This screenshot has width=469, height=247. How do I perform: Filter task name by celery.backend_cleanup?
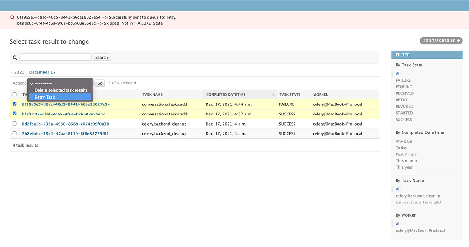(418, 196)
